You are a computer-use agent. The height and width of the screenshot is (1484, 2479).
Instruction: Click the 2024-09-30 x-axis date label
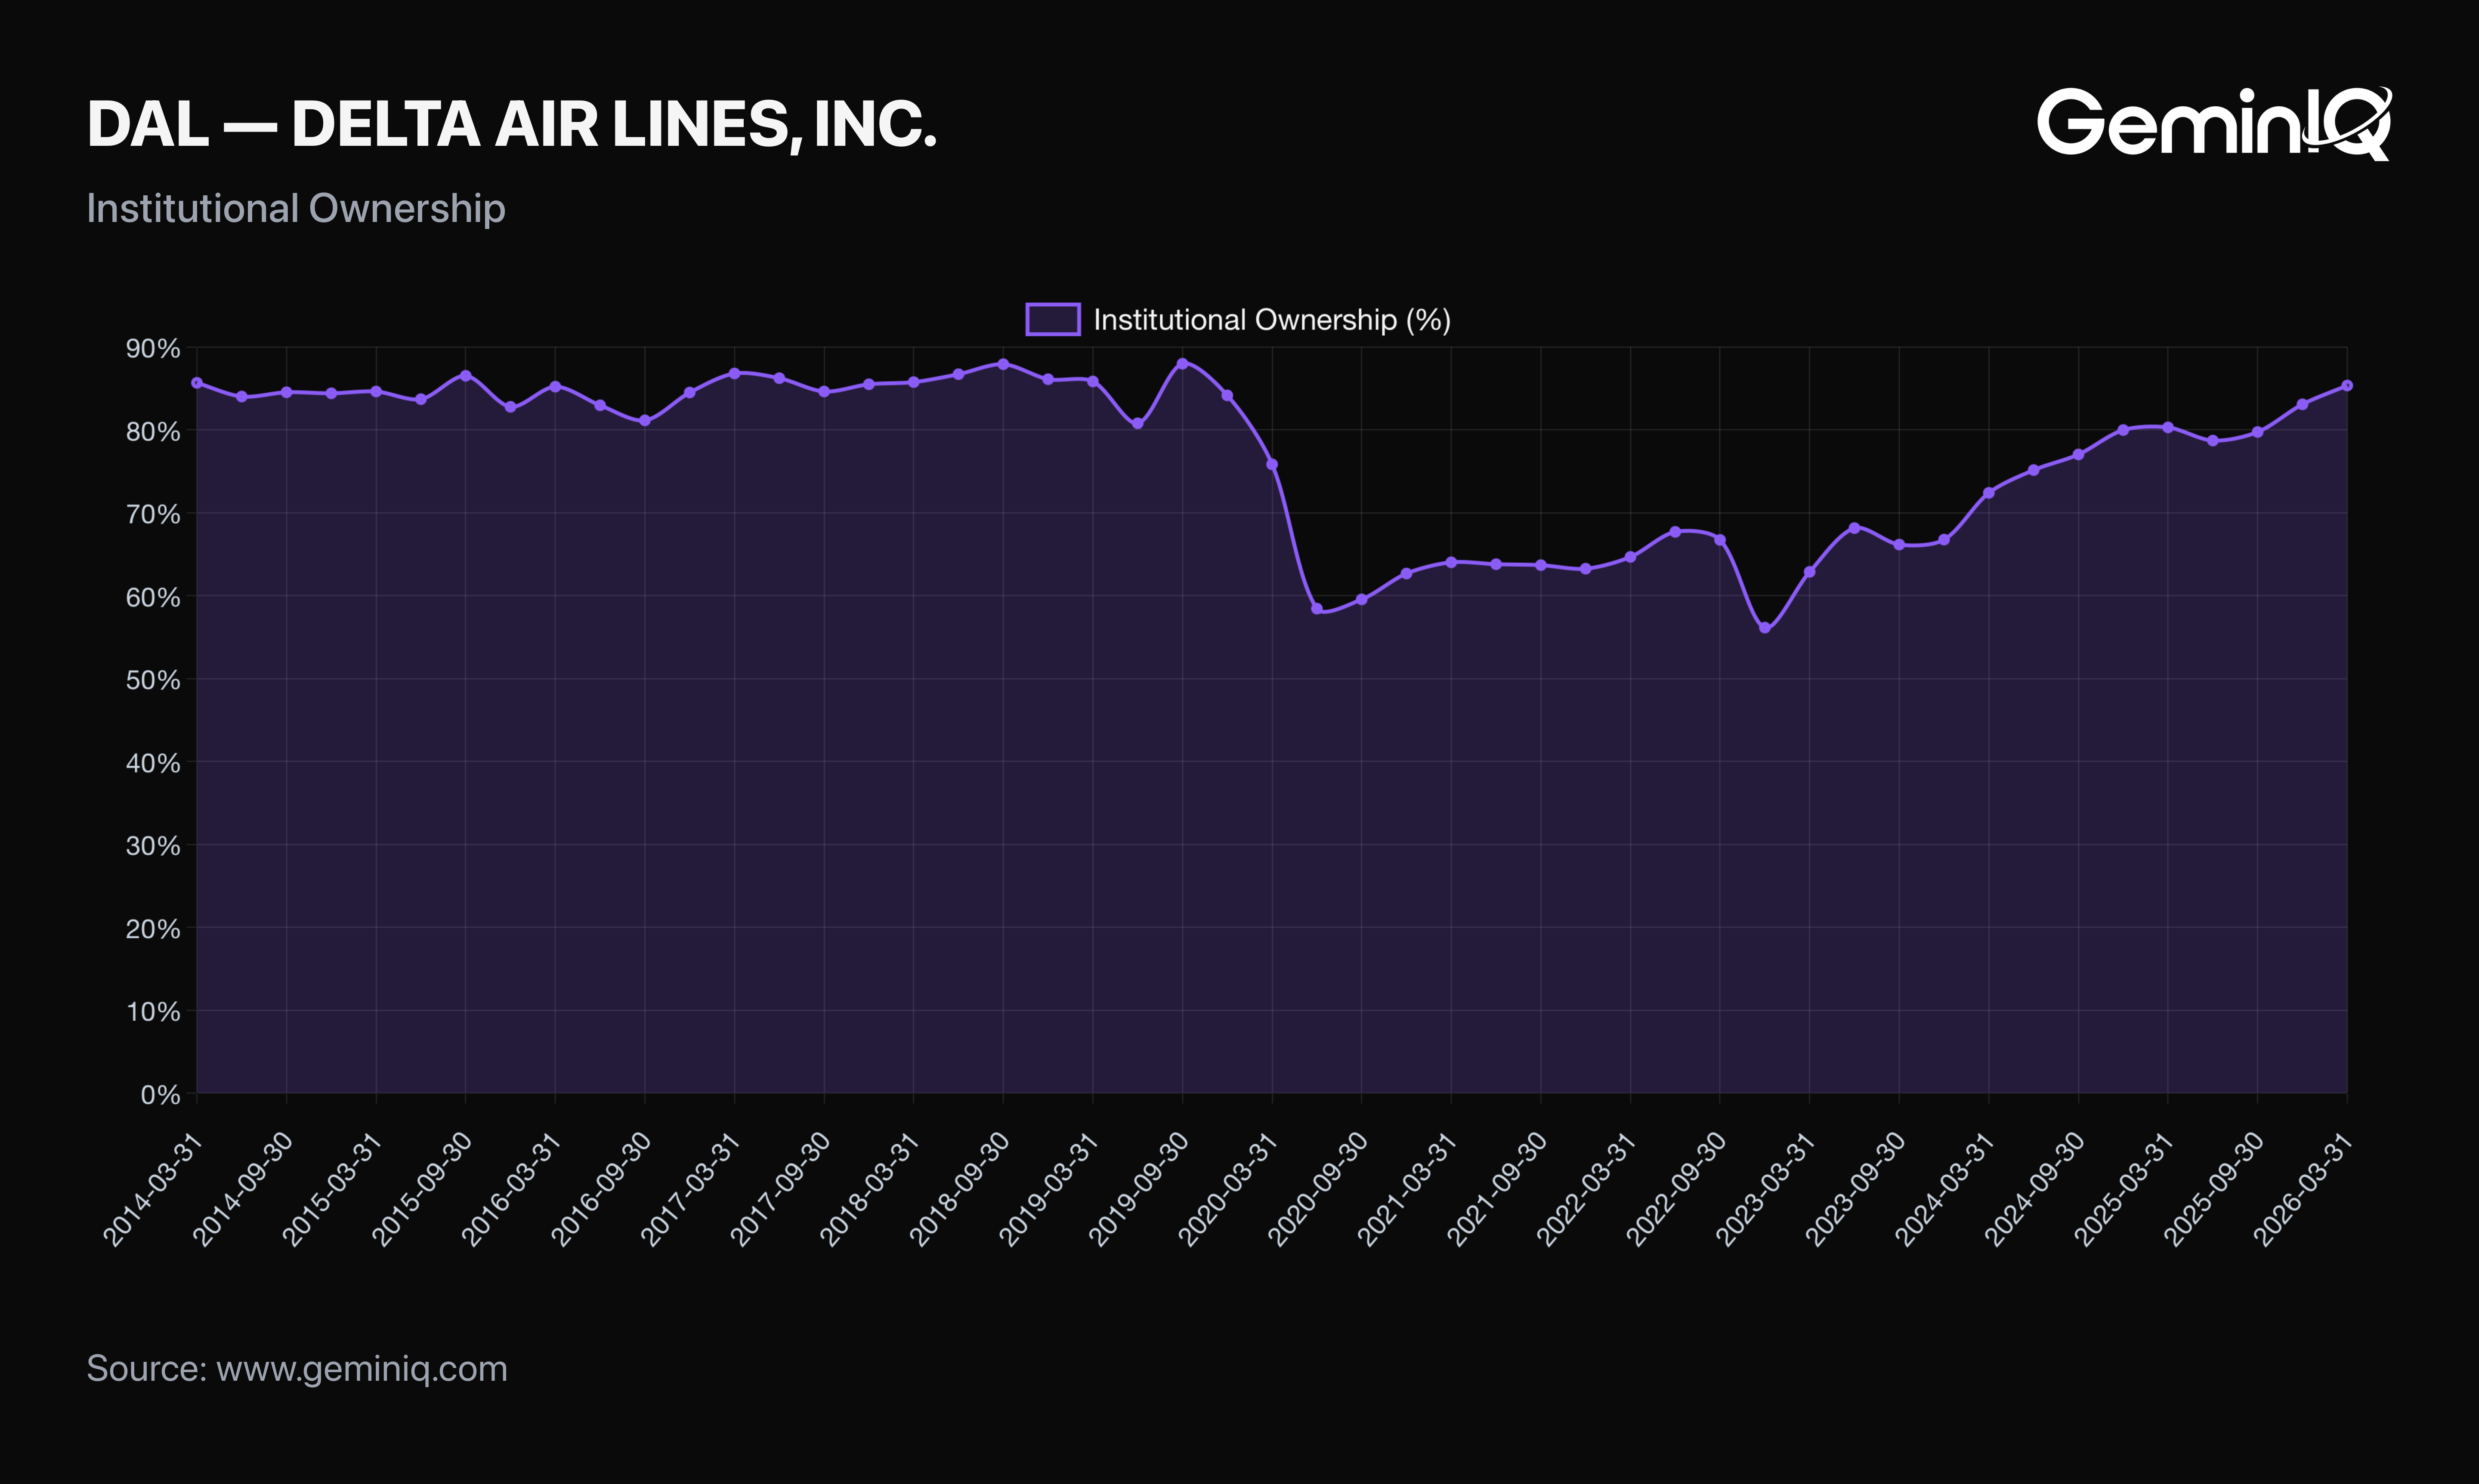coord(2035,1189)
